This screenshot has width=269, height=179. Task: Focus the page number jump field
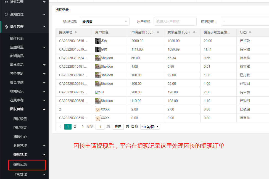coord(100,127)
